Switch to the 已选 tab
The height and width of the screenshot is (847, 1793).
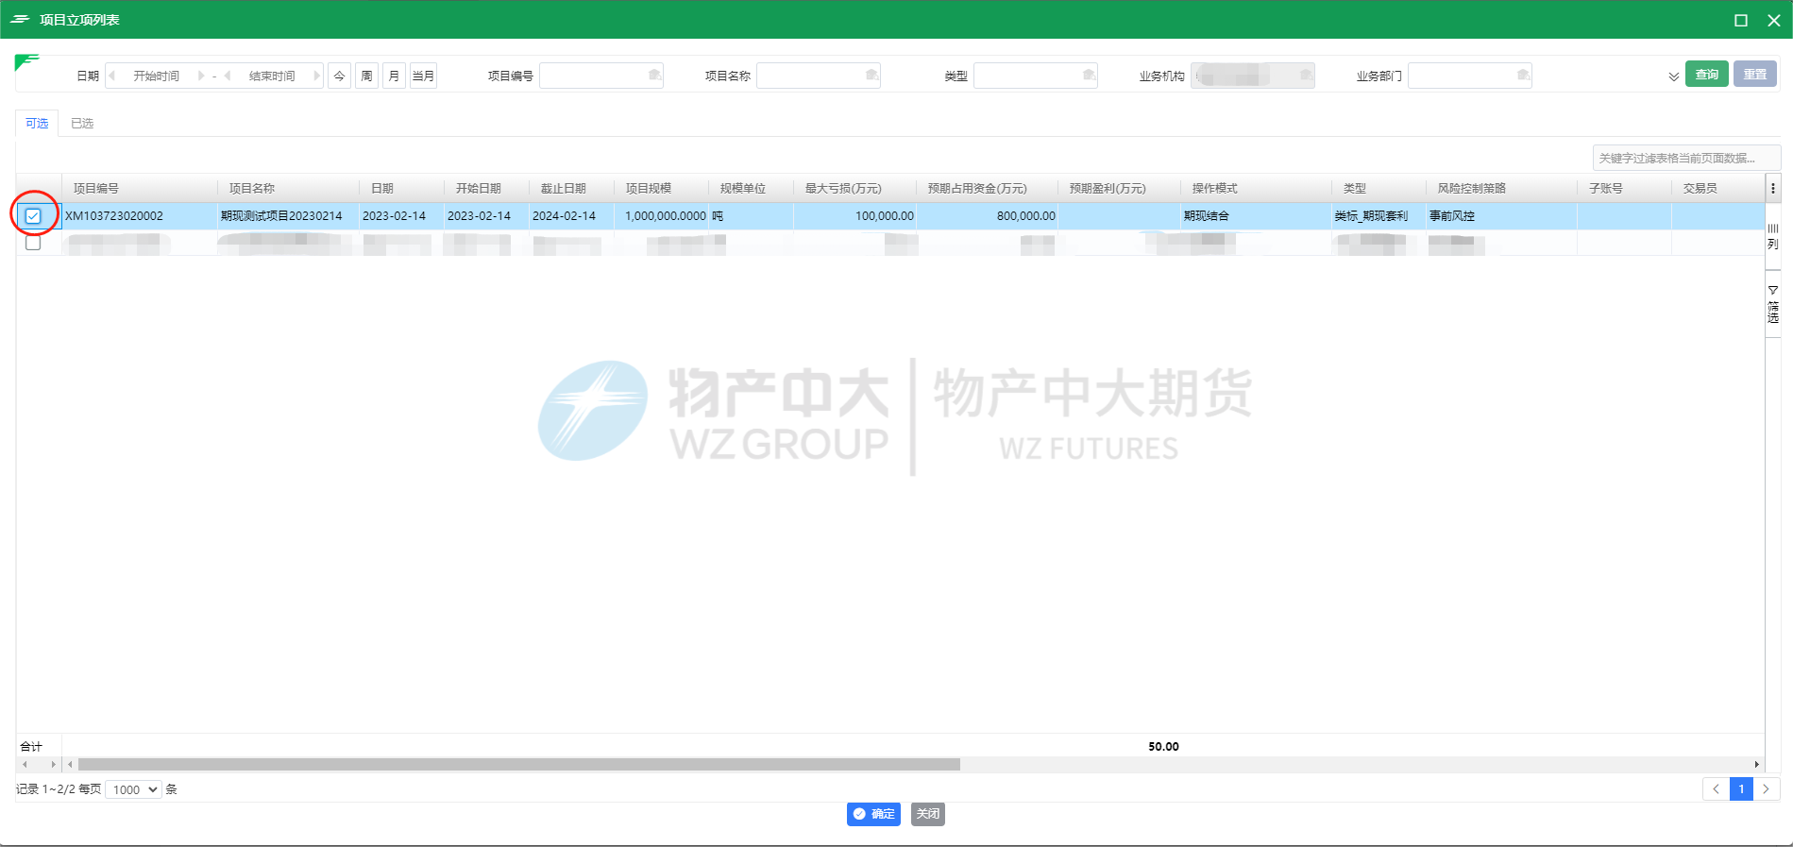click(x=82, y=123)
